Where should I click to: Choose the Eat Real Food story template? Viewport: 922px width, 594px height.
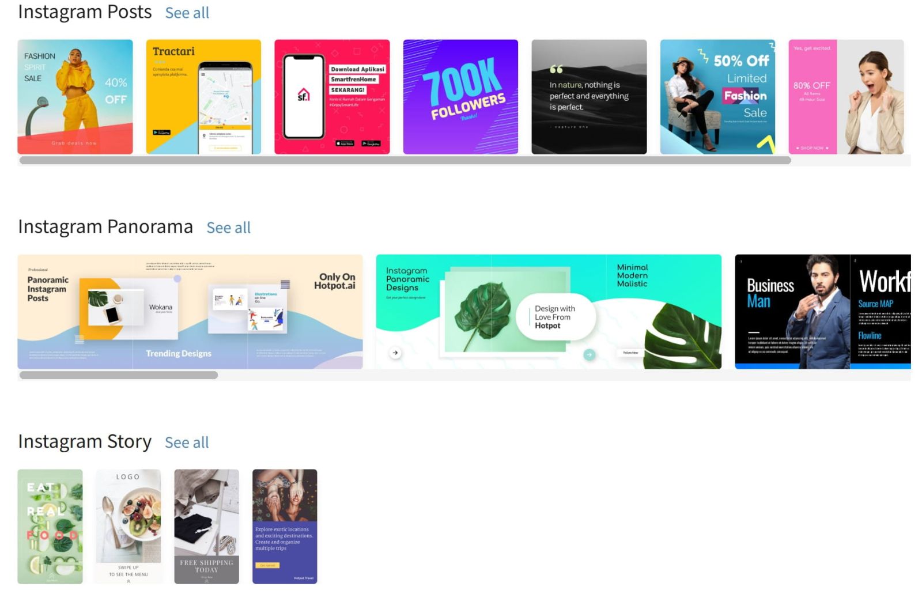click(x=50, y=527)
